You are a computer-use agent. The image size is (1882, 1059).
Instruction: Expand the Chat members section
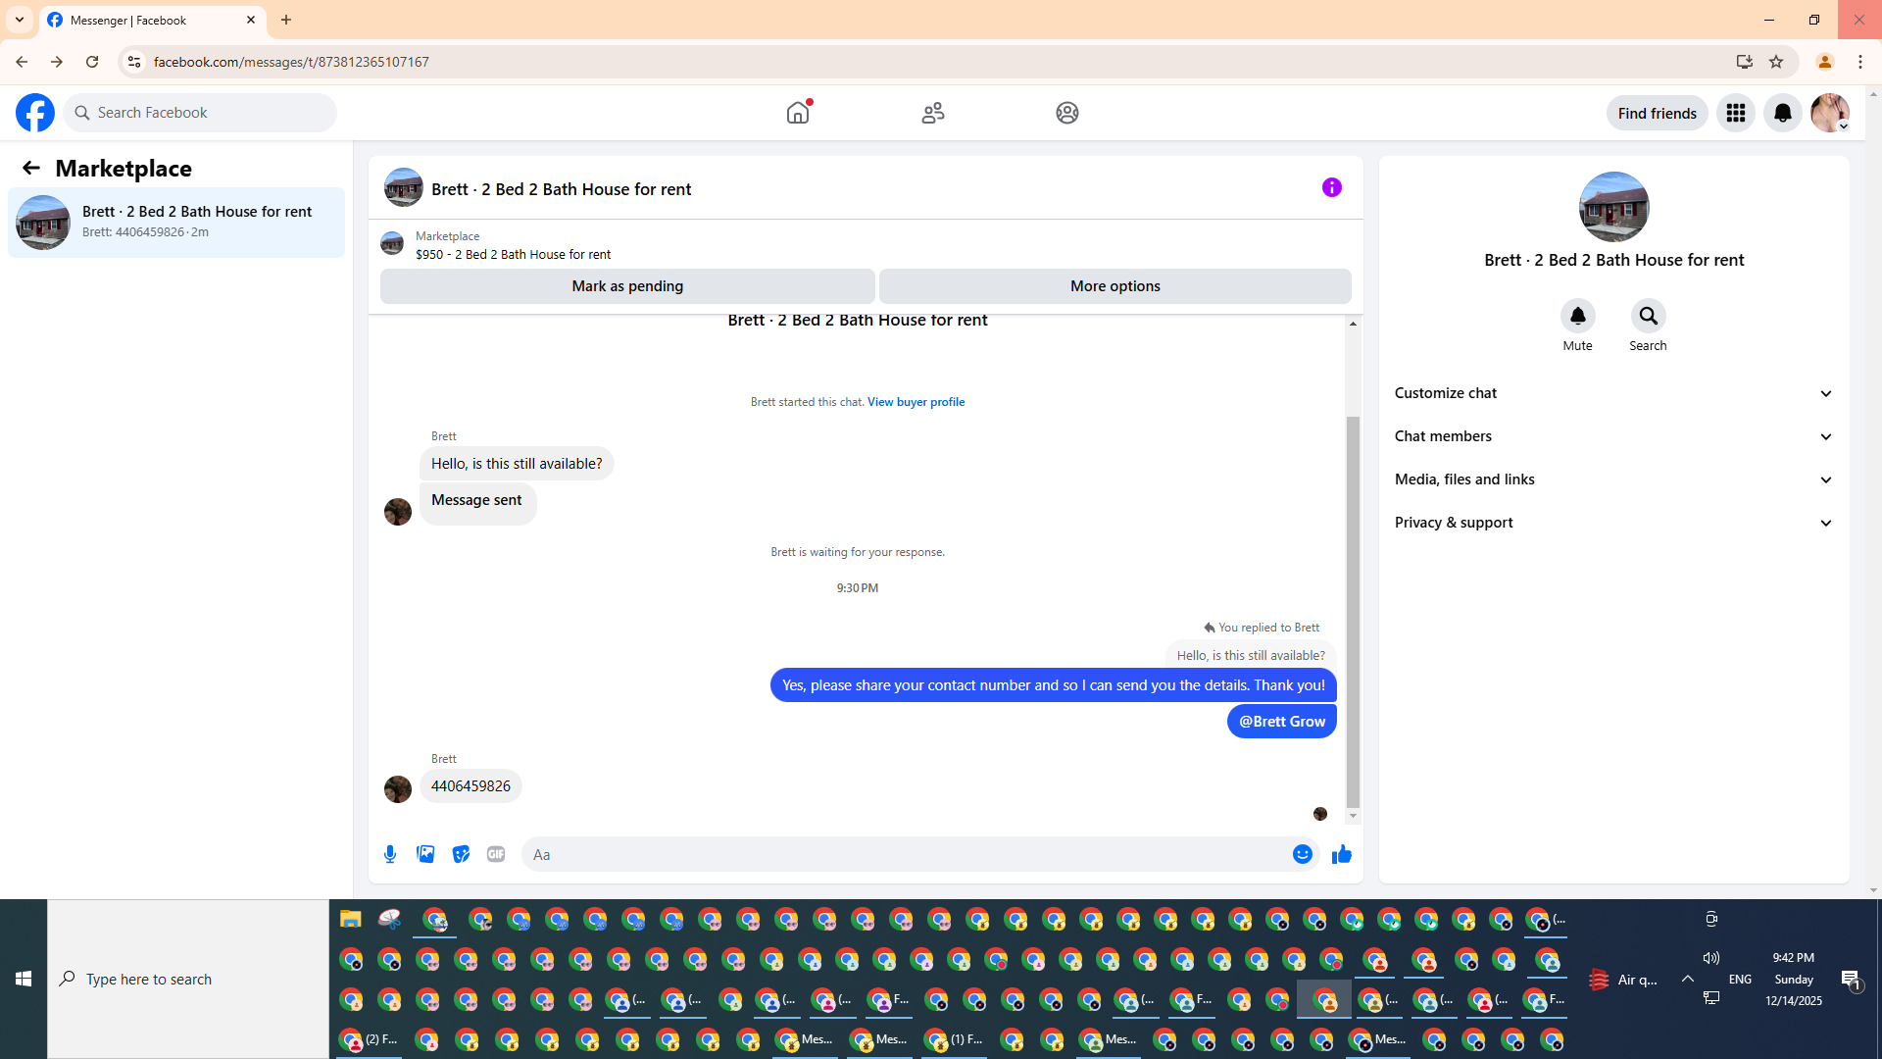click(x=1613, y=436)
